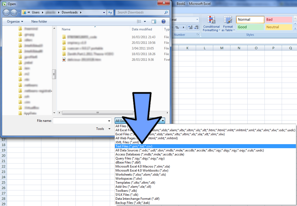The image size is (297, 206).
Task: Open Format as Table in Excel ribbon
Action: tap(228, 24)
